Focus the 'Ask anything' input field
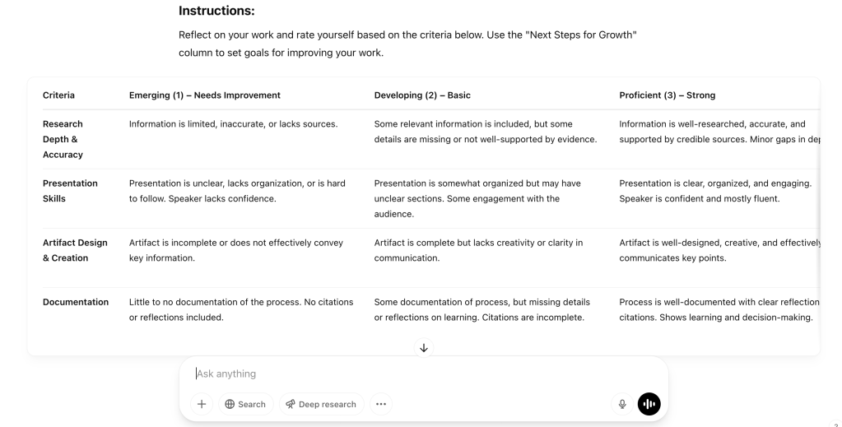The width and height of the screenshot is (842, 427). click(x=395, y=374)
